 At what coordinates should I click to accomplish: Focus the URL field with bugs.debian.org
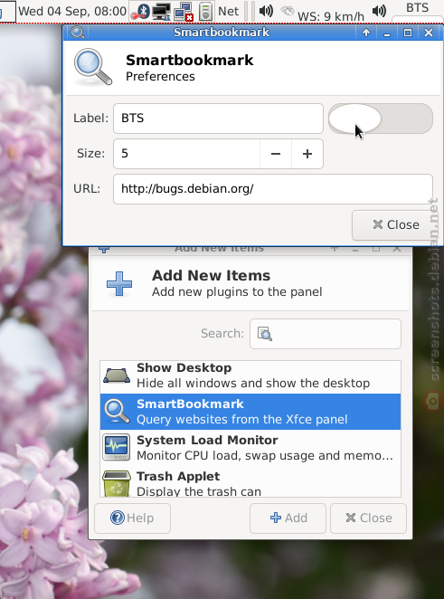273,189
